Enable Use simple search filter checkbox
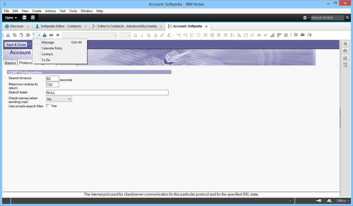This screenshot has width=353, height=206. coord(48,106)
